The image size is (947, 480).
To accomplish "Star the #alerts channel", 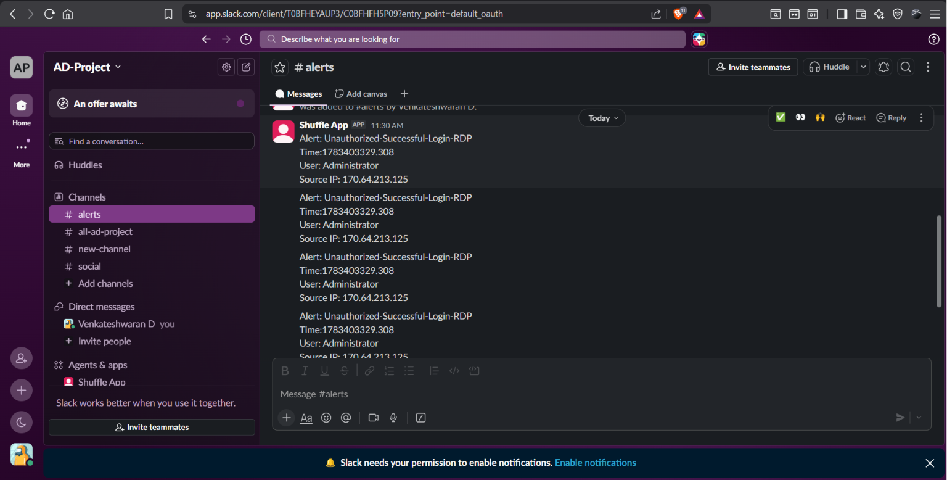I will click(x=280, y=67).
